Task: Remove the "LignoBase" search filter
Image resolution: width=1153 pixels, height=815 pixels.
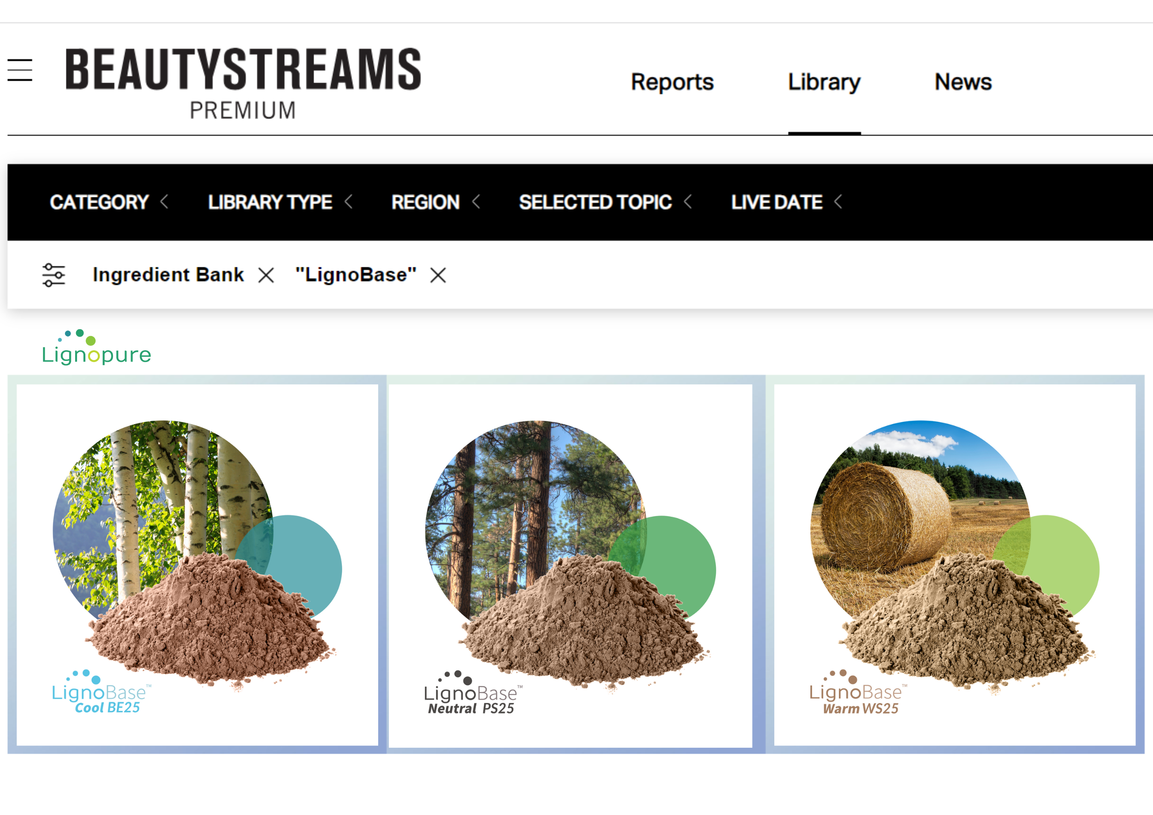Action: click(438, 275)
